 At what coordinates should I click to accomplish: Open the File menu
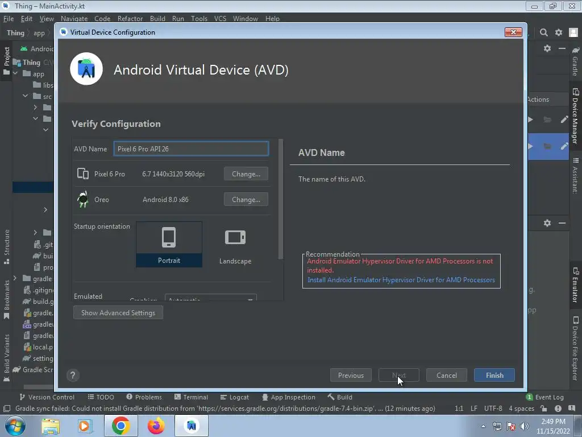coord(9,19)
